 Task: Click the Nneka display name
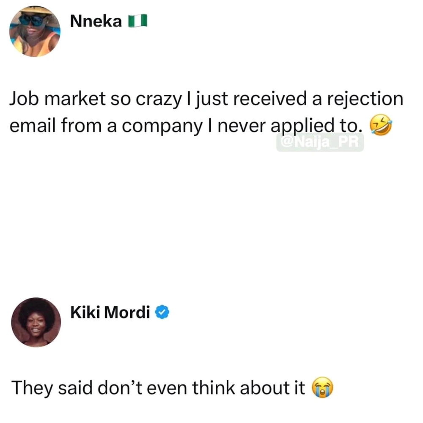[96, 21]
